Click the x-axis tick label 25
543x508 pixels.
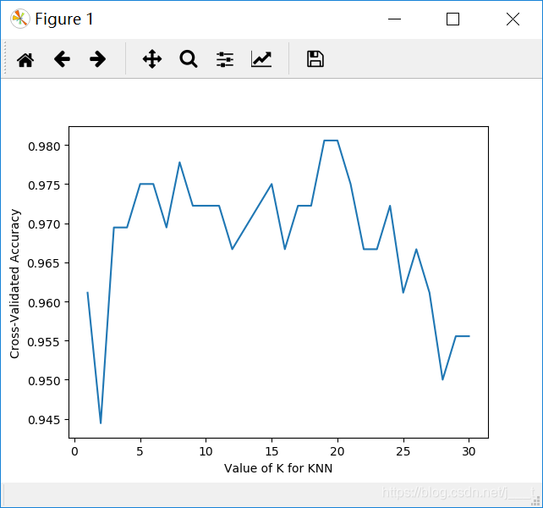[403, 451]
